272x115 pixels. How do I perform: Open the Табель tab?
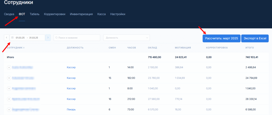(x=35, y=14)
